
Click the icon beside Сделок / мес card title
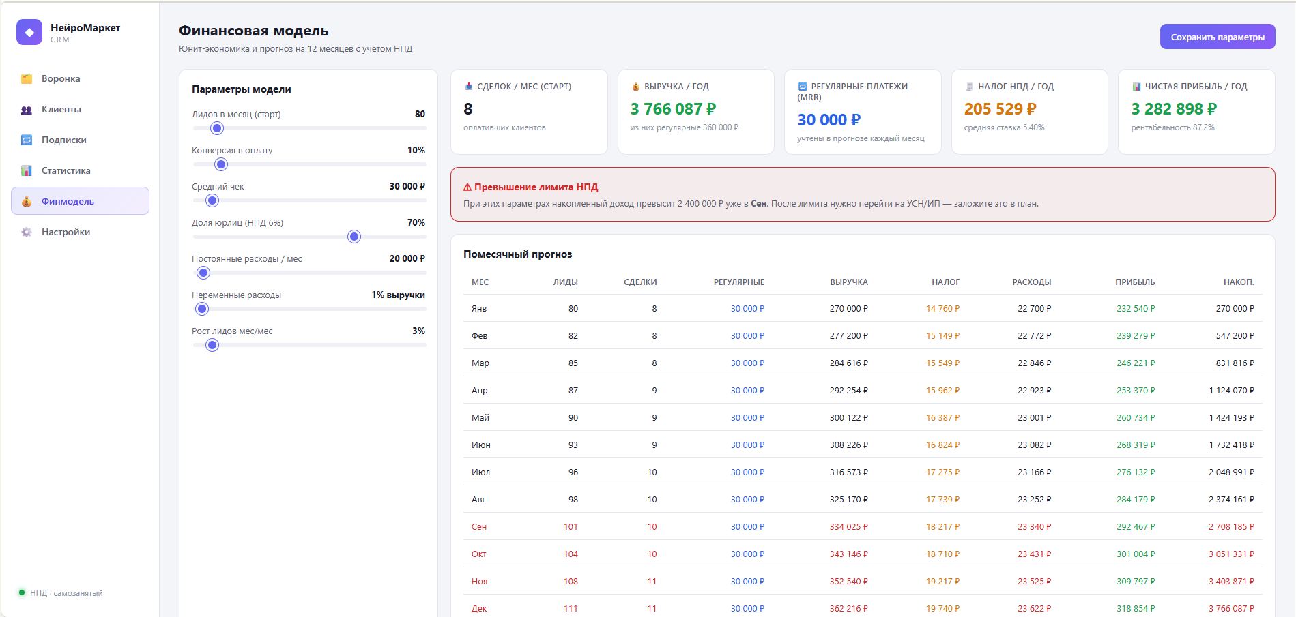pos(468,87)
